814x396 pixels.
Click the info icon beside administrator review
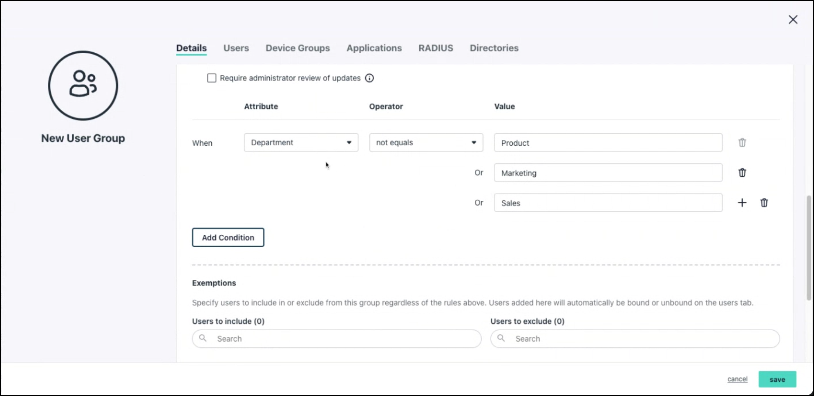[x=369, y=78]
